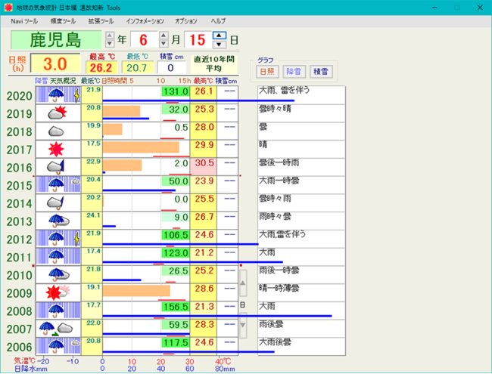492x374 pixels.
Task: Click the 直近10年間平均 button
Action: pyautogui.click(x=214, y=63)
